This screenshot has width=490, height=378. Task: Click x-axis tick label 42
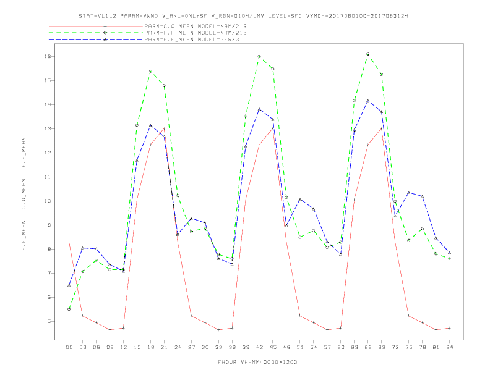(x=259, y=347)
